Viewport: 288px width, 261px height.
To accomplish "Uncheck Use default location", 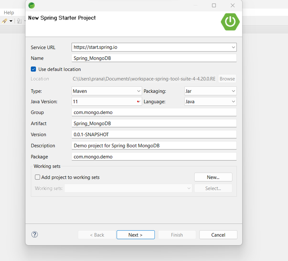I will 34,69.
